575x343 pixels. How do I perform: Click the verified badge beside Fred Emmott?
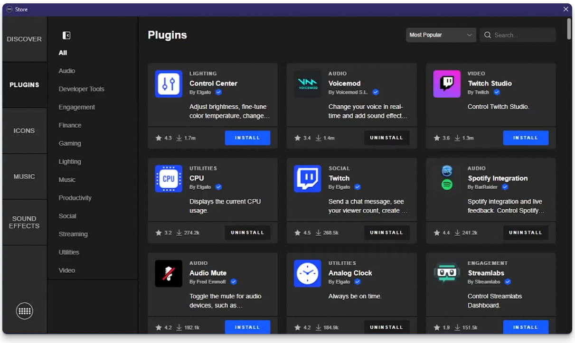coord(234,282)
